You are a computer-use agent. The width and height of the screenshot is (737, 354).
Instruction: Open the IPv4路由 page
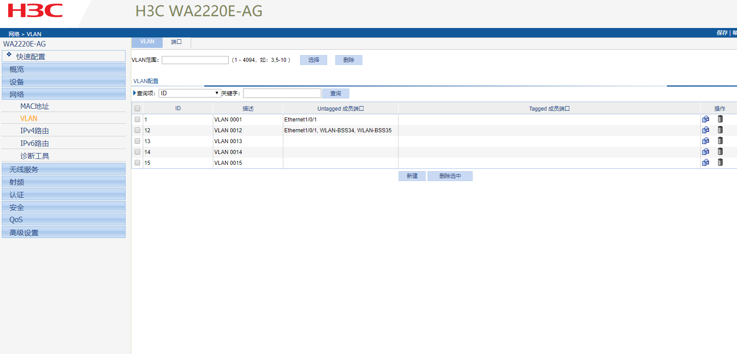click(35, 130)
